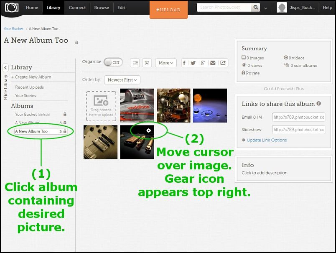
Task: Click the Photobucket camera logo
Action: [12, 8]
